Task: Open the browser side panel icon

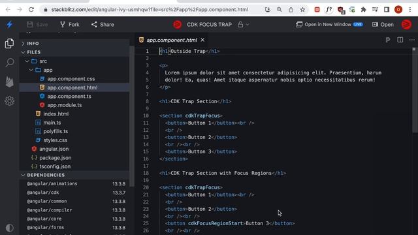Action: (387, 10)
